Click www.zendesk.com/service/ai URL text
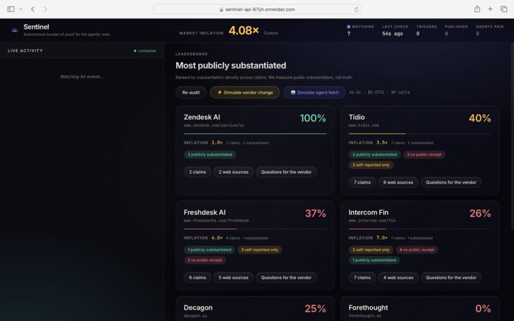This screenshot has width=514, height=321. (x=214, y=125)
